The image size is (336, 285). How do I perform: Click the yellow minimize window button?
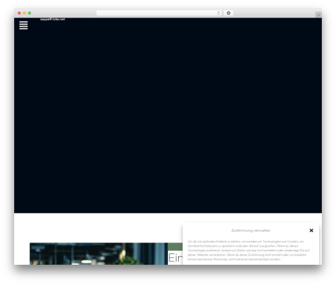(x=24, y=13)
